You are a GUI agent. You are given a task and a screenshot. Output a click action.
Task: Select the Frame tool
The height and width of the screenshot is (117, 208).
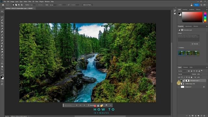[2, 26]
